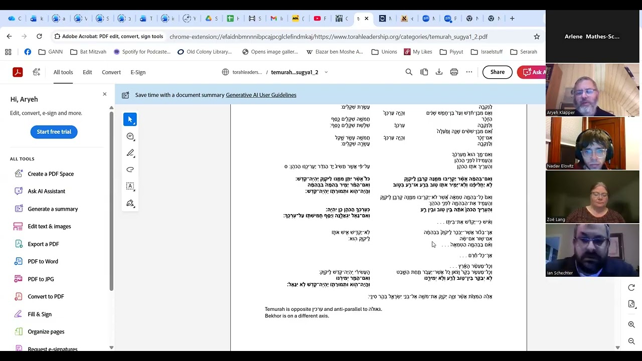Screen dimensions: 642x361
Task: Go back in browser history
Action: tap(9, 37)
